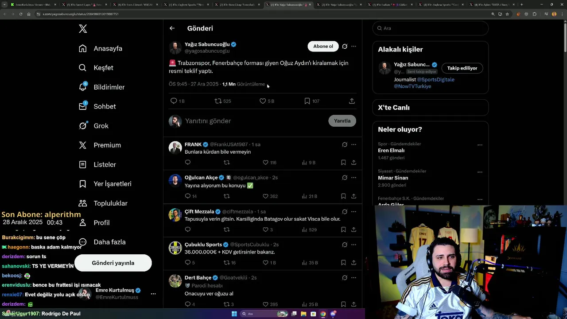Screen dimensions: 567x319
Task: Like Çubuklu Sports reply
Action: click(x=265, y=263)
